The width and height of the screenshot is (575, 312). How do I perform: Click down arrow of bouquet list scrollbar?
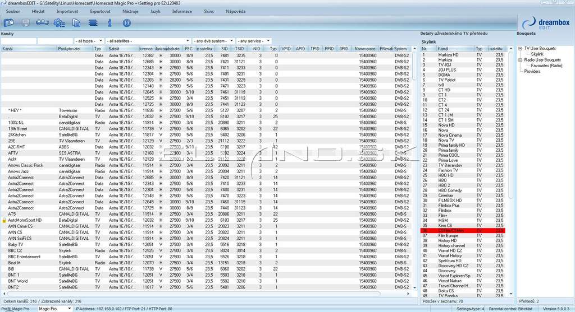click(x=510, y=294)
